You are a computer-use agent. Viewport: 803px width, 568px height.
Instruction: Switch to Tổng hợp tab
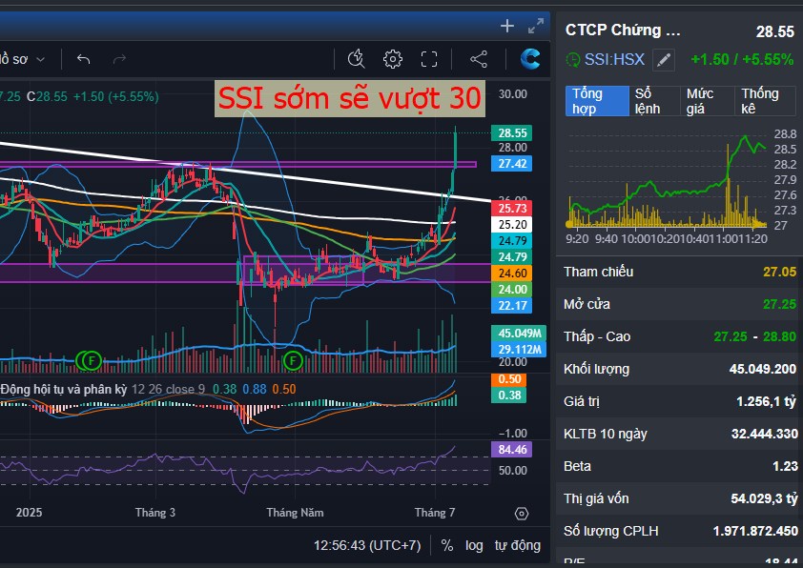tap(597, 101)
